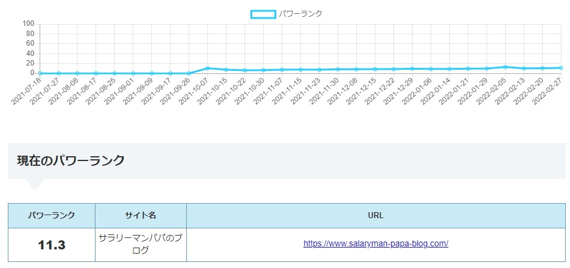Click the data point for 2021-08-17
570x268 pixels.
tap(96, 73)
